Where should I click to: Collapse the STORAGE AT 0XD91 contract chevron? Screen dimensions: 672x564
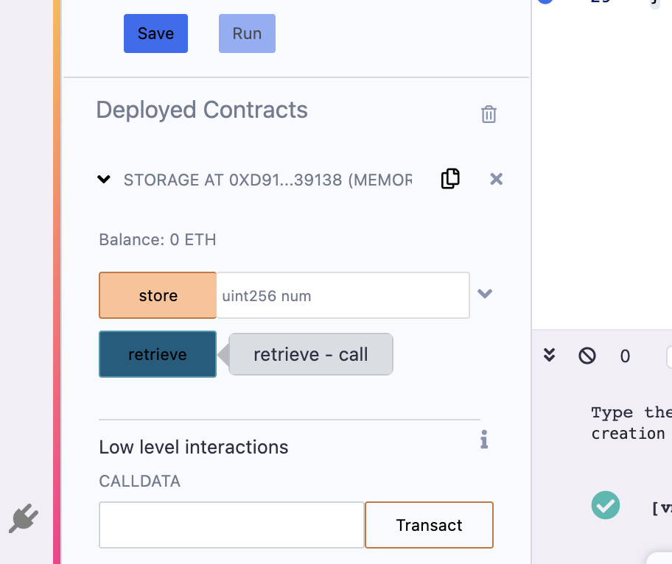(x=104, y=179)
